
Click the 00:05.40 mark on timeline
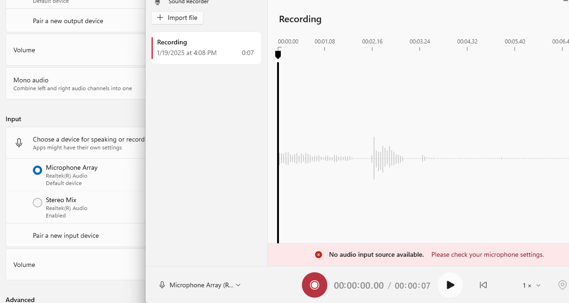point(515,42)
